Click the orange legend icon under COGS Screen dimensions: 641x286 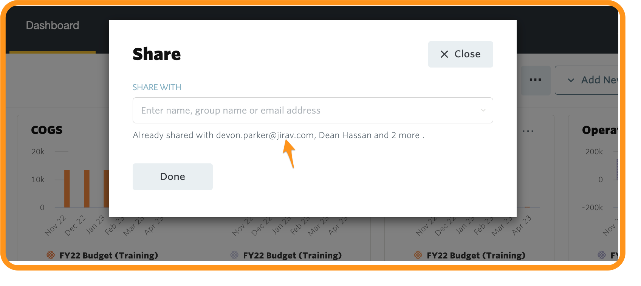[51, 255]
